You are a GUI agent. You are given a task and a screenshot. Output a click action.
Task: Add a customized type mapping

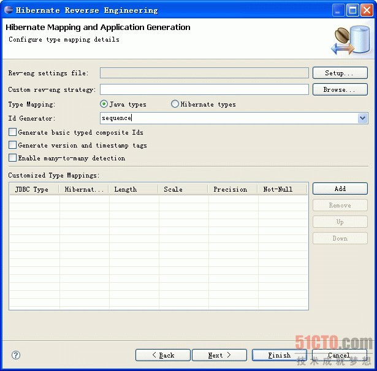(340, 189)
